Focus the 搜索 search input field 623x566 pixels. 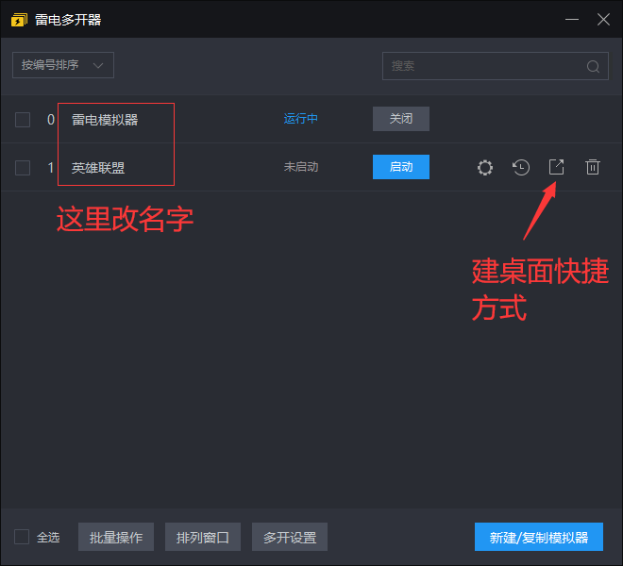(481, 66)
